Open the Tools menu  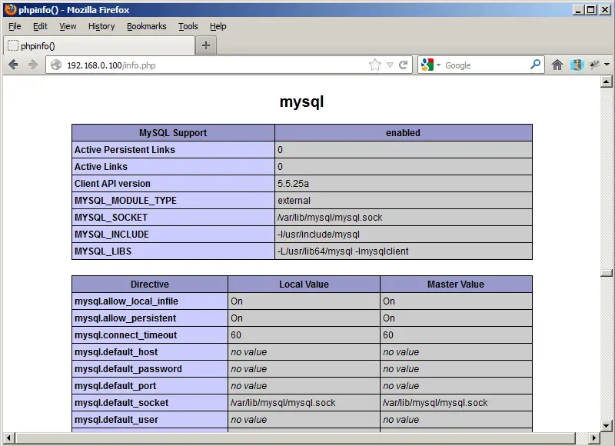pyautogui.click(x=188, y=26)
